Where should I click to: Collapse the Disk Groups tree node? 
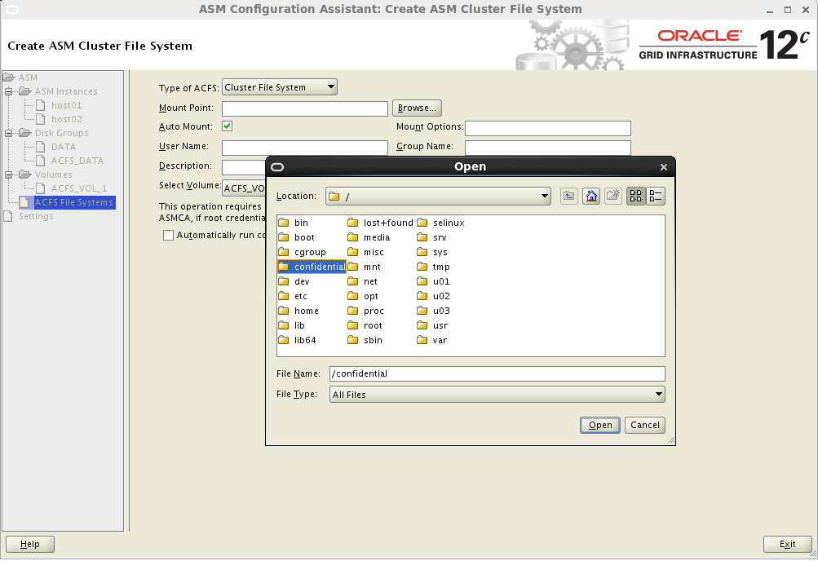[x=8, y=133]
